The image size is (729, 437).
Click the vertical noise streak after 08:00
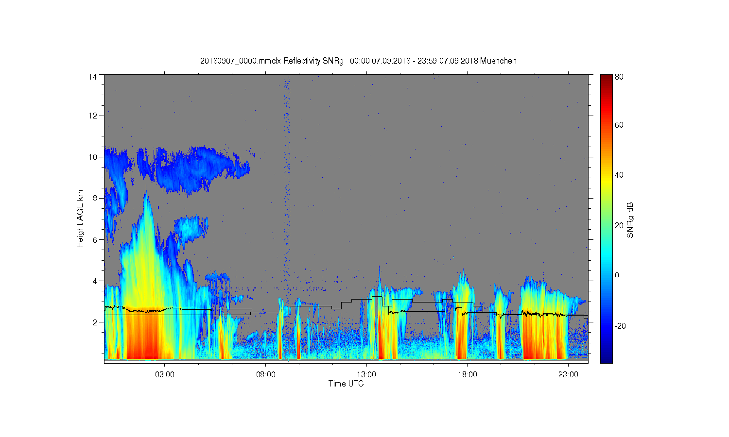[x=287, y=194]
